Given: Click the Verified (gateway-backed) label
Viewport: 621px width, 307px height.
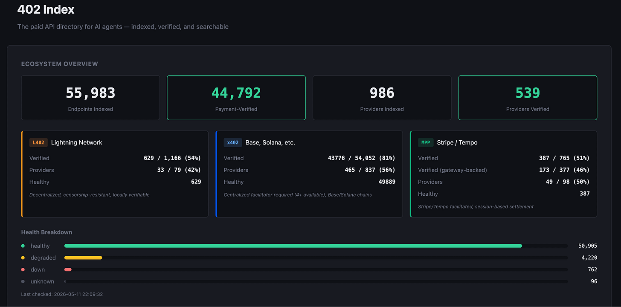Looking at the screenshot, I should tap(453, 170).
